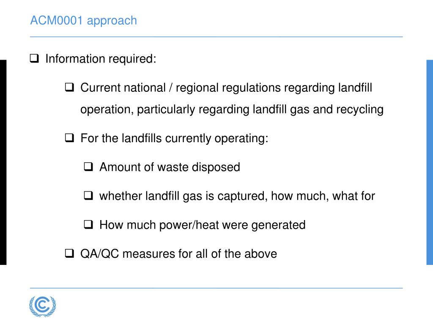
Task: Select the text "For the landfills currently operating:"
Action: [174, 138]
